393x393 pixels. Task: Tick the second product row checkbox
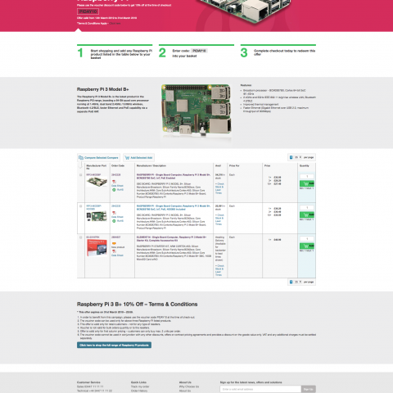point(80,206)
